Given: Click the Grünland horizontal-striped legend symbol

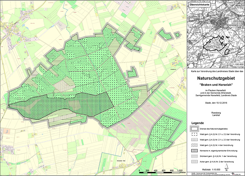Looking at the screenshot, I should 194,156.
